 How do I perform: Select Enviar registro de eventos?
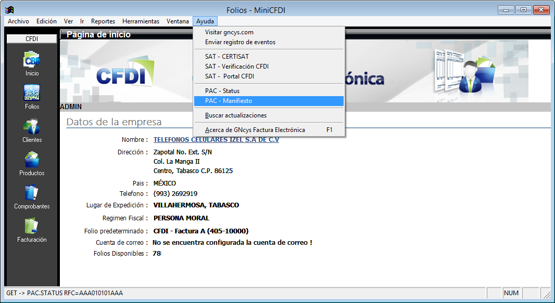(x=269, y=42)
